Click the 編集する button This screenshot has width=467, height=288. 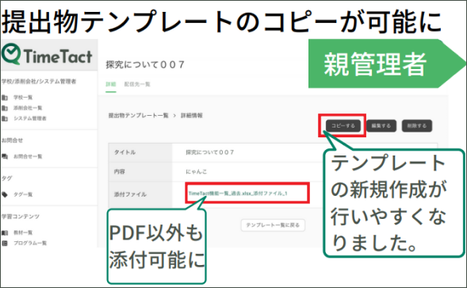(x=381, y=126)
